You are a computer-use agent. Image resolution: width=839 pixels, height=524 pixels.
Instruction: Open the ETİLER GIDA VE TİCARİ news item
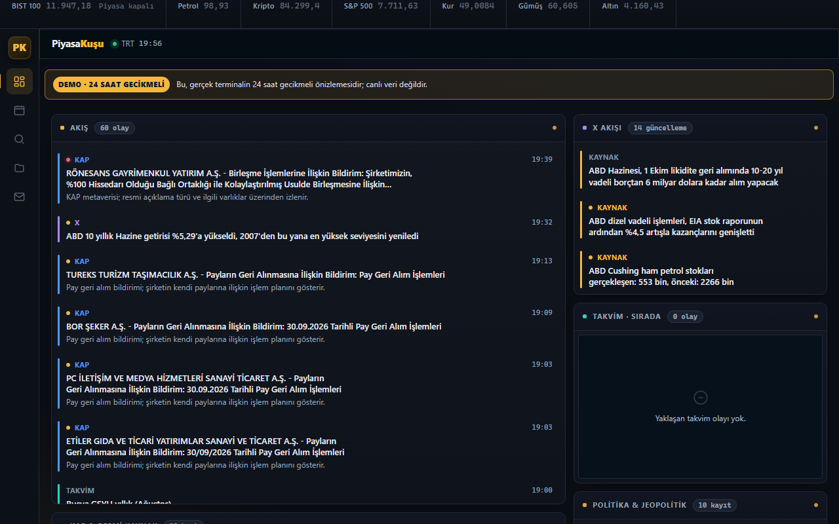pyautogui.click(x=308, y=446)
